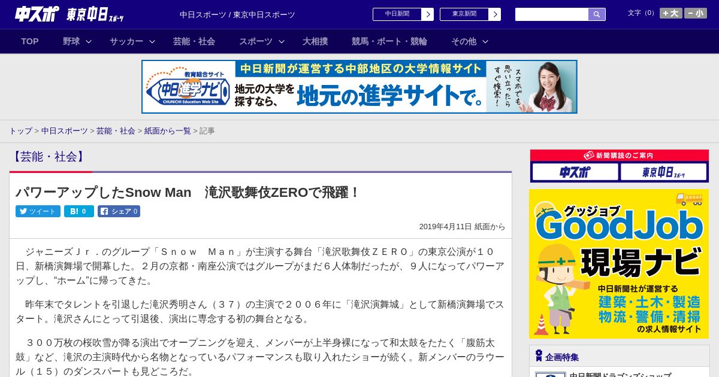The height and width of the screenshot is (377, 719).
Task: Go to TOP in navigation bar
Action: [x=30, y=41]
